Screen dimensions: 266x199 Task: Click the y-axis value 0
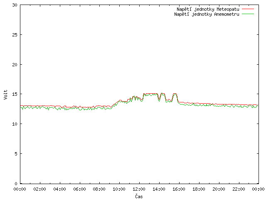16,184
